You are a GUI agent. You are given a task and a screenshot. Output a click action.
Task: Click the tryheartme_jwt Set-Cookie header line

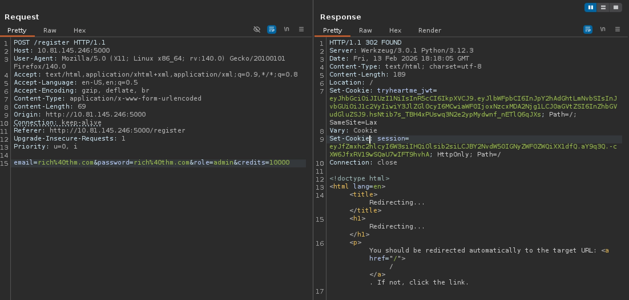(x=383, y=91)
